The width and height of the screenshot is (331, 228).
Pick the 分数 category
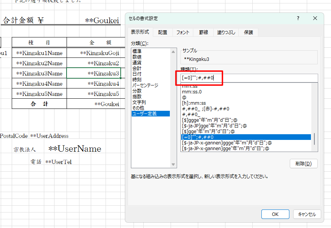click(151, 91)
